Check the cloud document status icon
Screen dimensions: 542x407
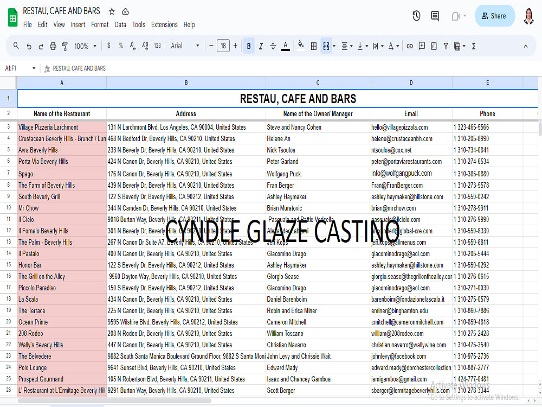[x=126, y=11]
